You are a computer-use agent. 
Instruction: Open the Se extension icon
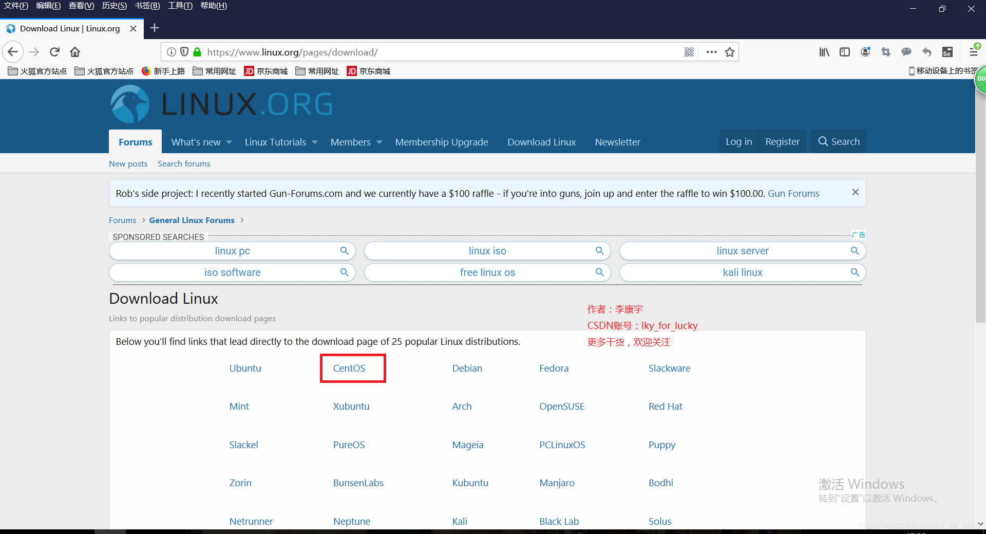[x=947, y=52]
